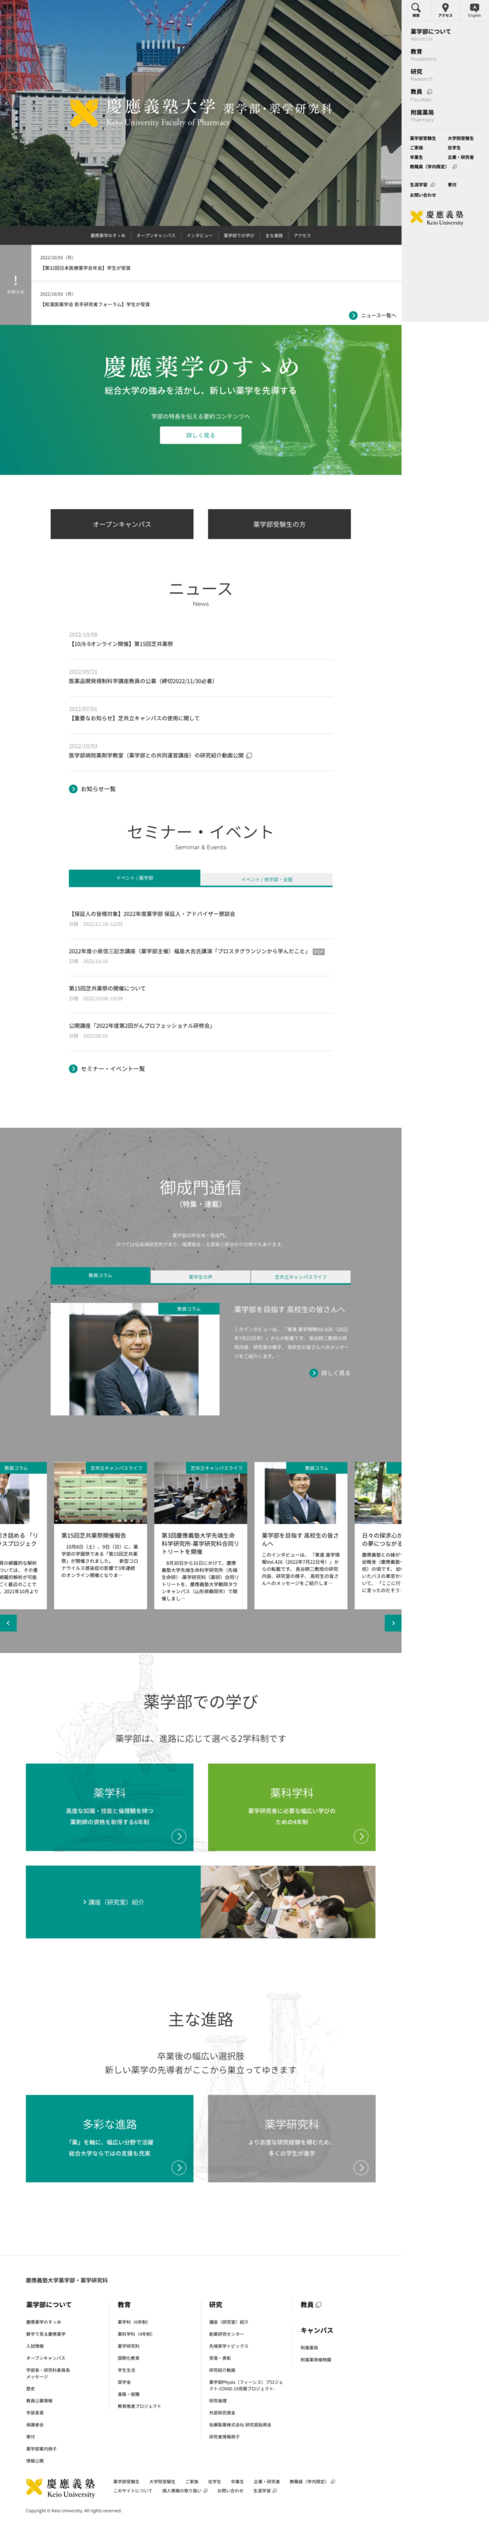This screenshot has width=489, height=2521.
Task: Open the 薬科学科 light green card
Action: click(292, 1808)
